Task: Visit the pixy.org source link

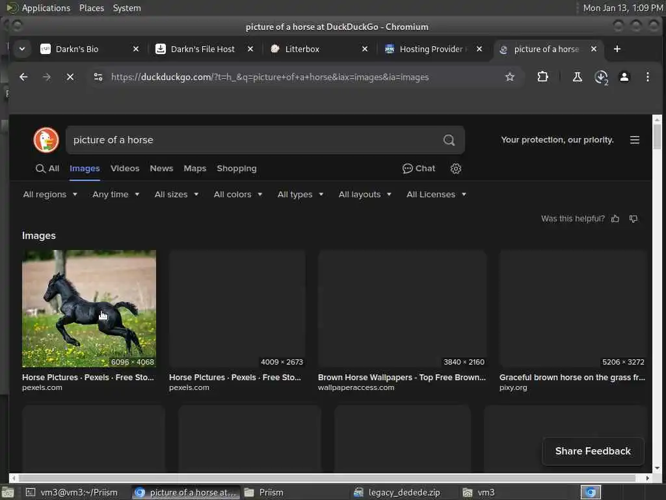Action: pyautogui.click(x=513, y=387)
